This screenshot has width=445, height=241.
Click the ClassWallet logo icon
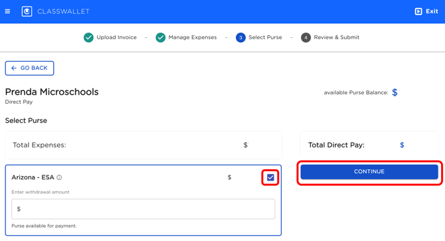(x=27, y=11)
